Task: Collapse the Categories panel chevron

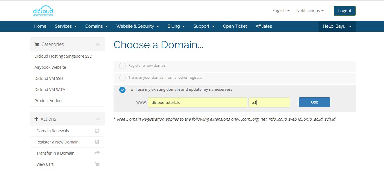Action: [98, 44]
